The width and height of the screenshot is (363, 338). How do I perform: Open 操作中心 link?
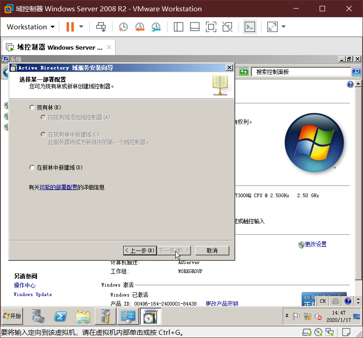pyautogui.click(x=24, y=285)
